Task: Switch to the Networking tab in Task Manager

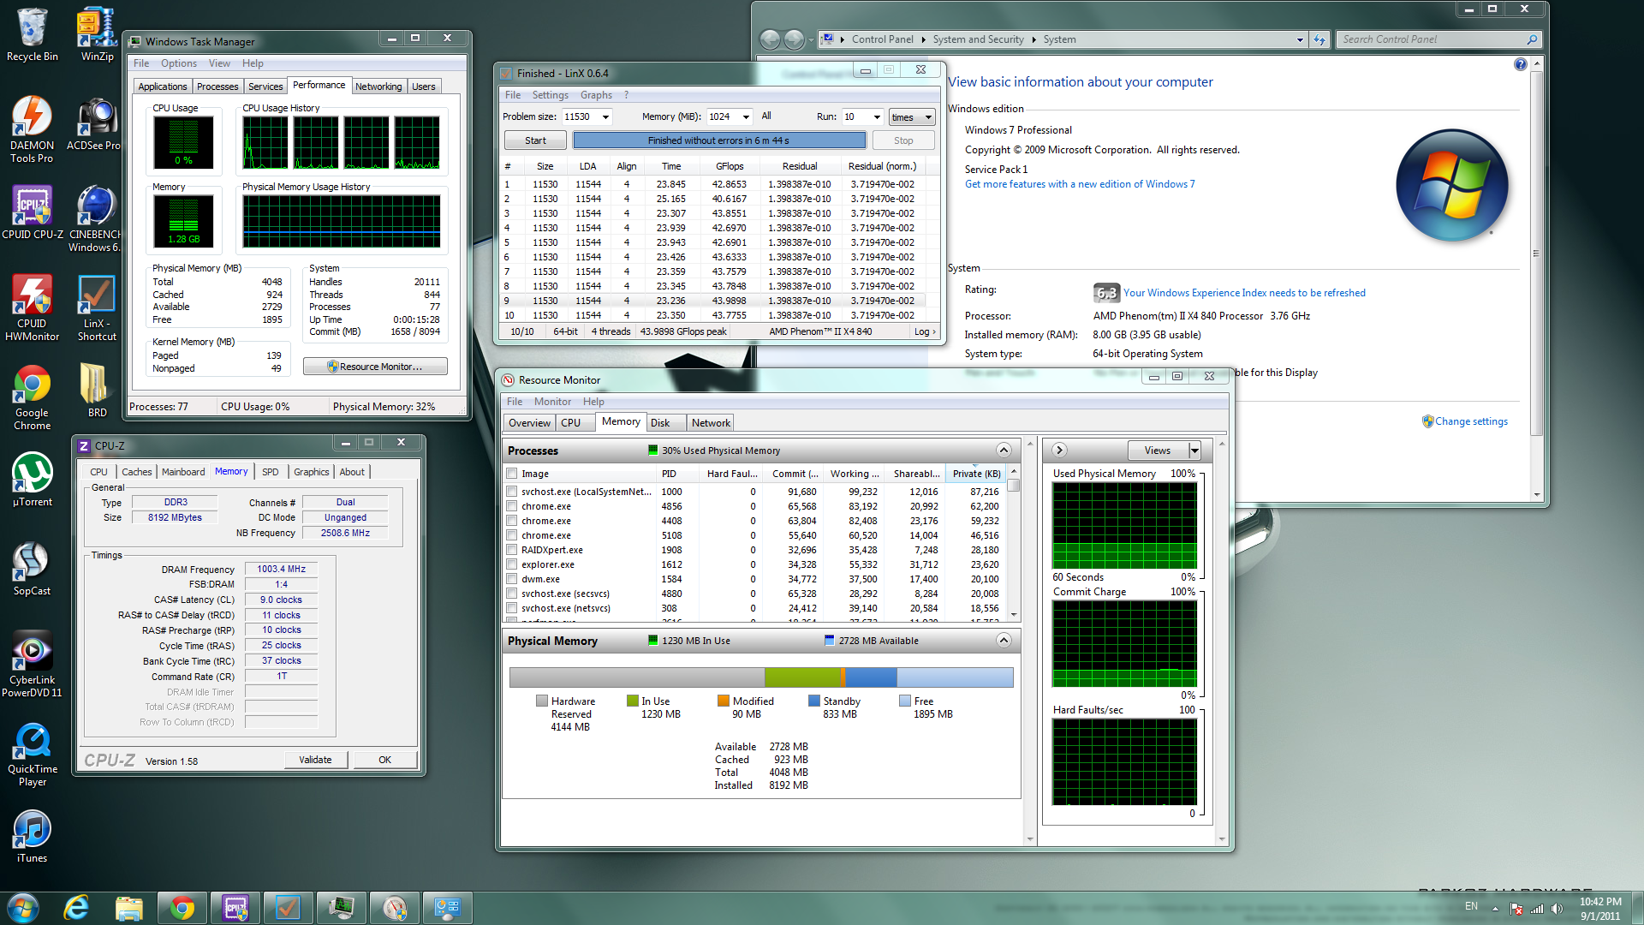Action: [378, 87]
